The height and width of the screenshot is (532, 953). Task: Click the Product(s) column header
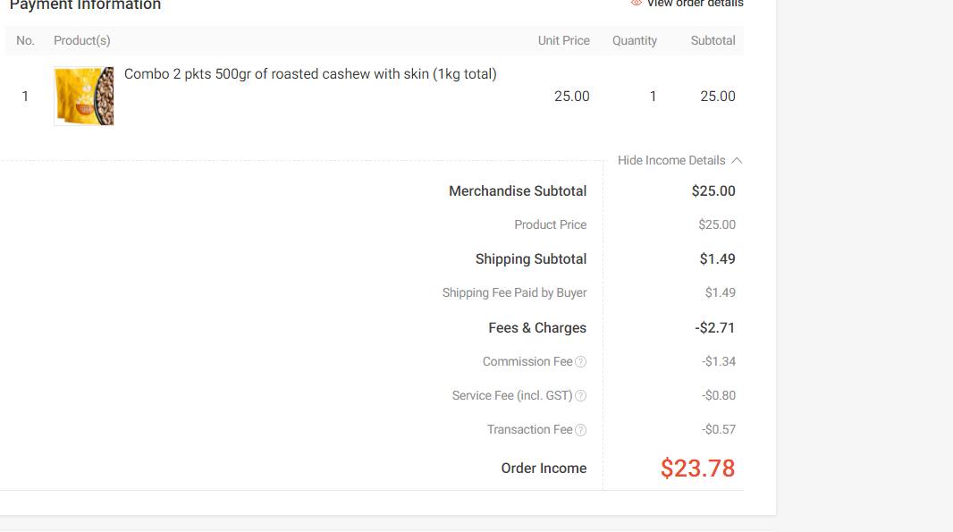click(x=82, y=41)
